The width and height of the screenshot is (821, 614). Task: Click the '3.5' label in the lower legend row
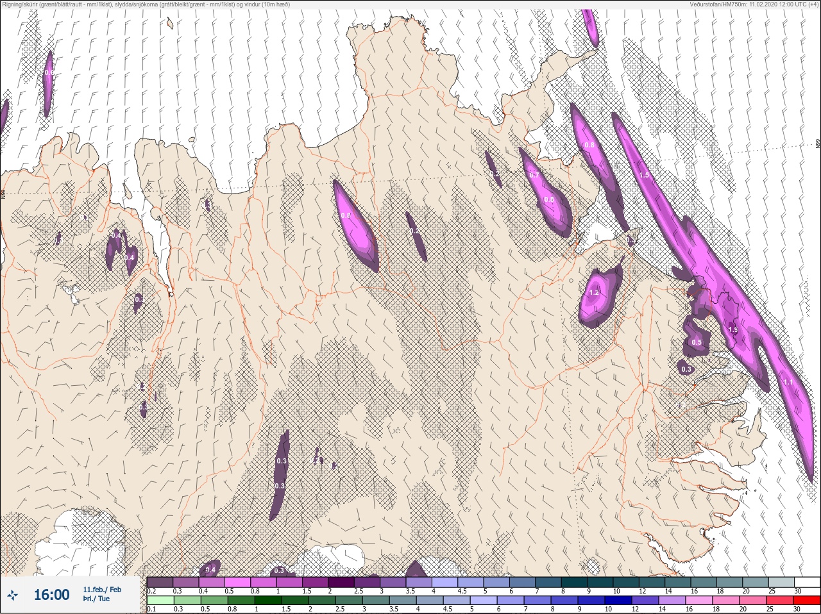coord(395,610)
